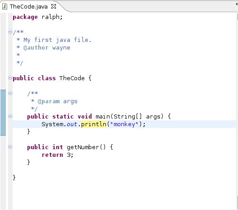Collapse the main method body
This screenshot has height=210, width=238.
coord(10,116)
